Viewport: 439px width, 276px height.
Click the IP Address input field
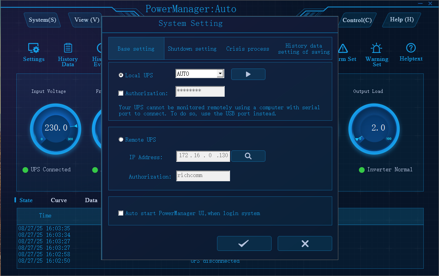(x=203, y=156)
